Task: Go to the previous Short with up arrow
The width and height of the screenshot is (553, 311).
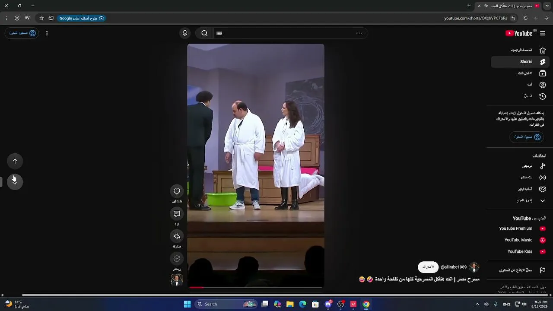Action: pos(15,161)
